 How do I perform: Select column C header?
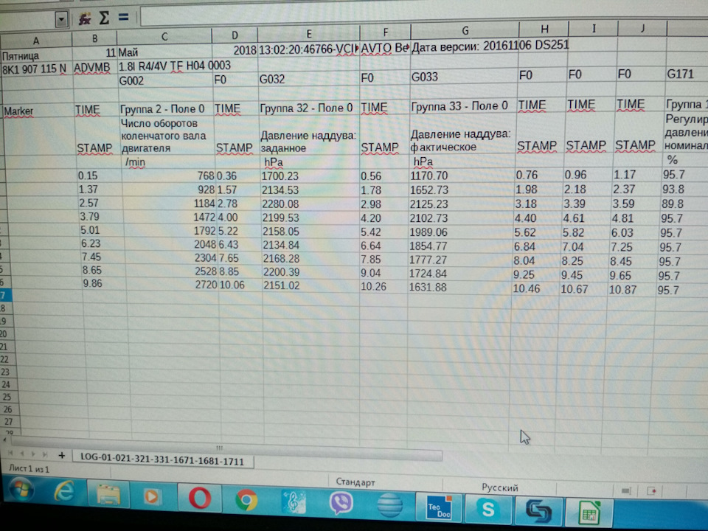pyautogui.click(x=164, y=36)
